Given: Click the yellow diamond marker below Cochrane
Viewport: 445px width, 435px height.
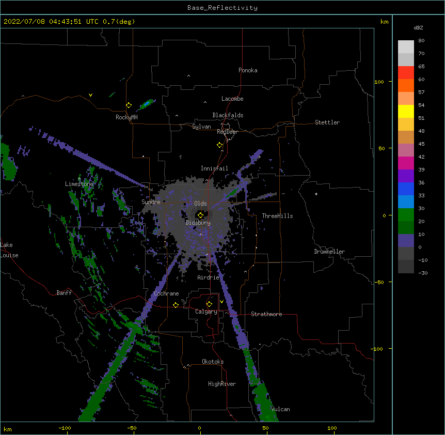Looking at the screenshot, I should (176, 305).
